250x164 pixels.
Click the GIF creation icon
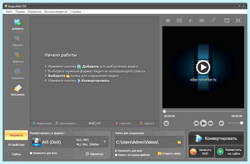pyautogui.click(x=227, y=20)
